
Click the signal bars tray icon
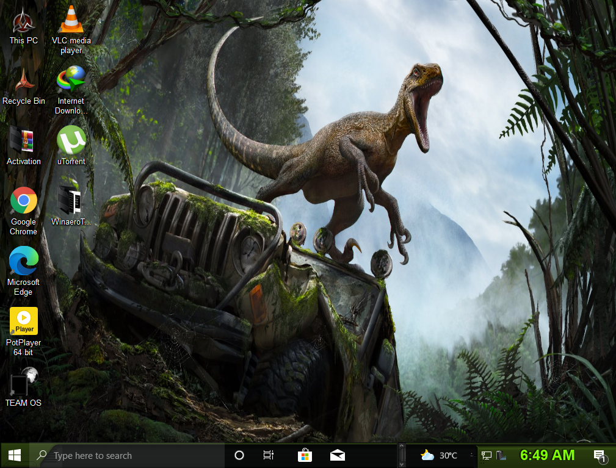pos(501,455)
